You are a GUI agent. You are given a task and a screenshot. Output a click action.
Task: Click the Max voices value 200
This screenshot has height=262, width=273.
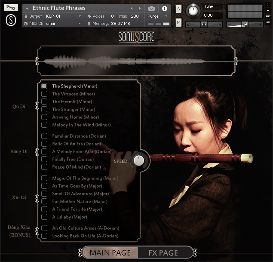(135, 16)
